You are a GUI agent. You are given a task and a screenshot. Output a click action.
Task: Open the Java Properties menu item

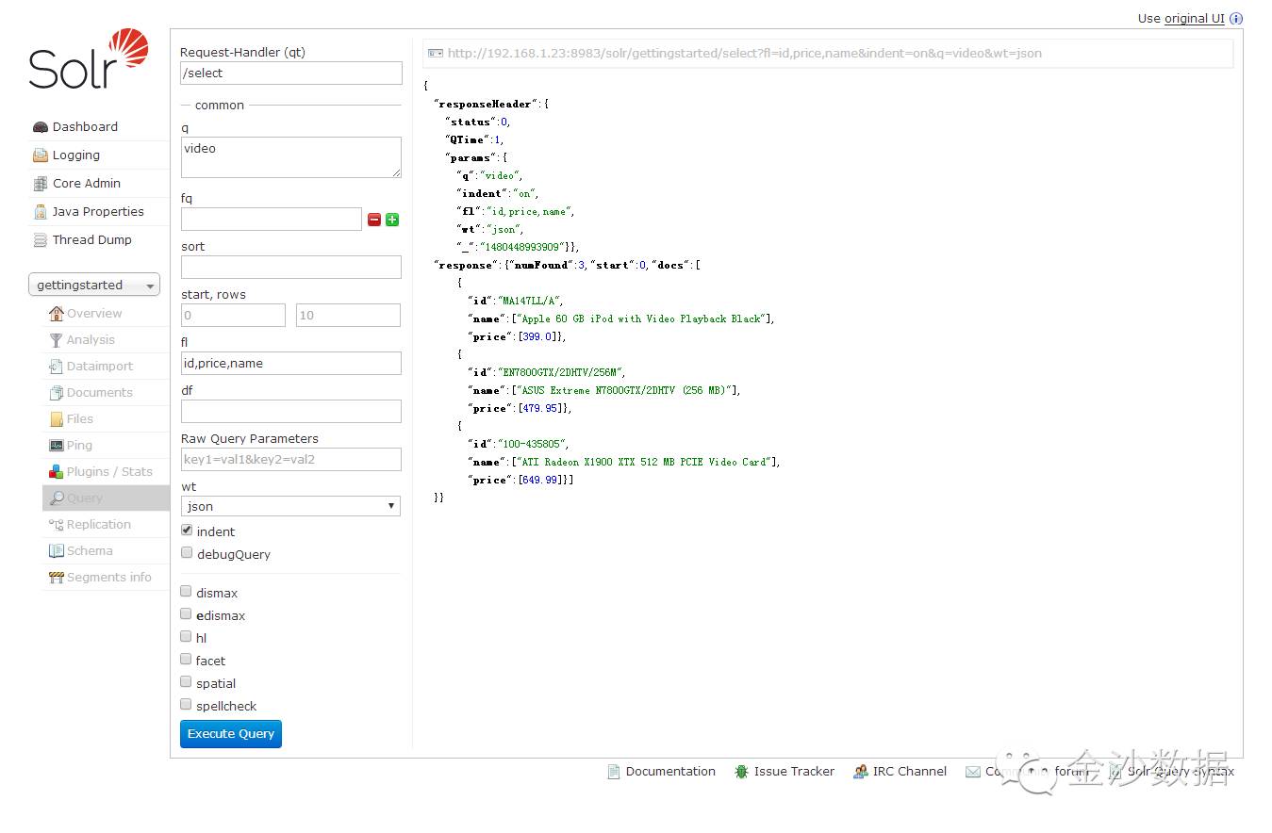(99, 212)
